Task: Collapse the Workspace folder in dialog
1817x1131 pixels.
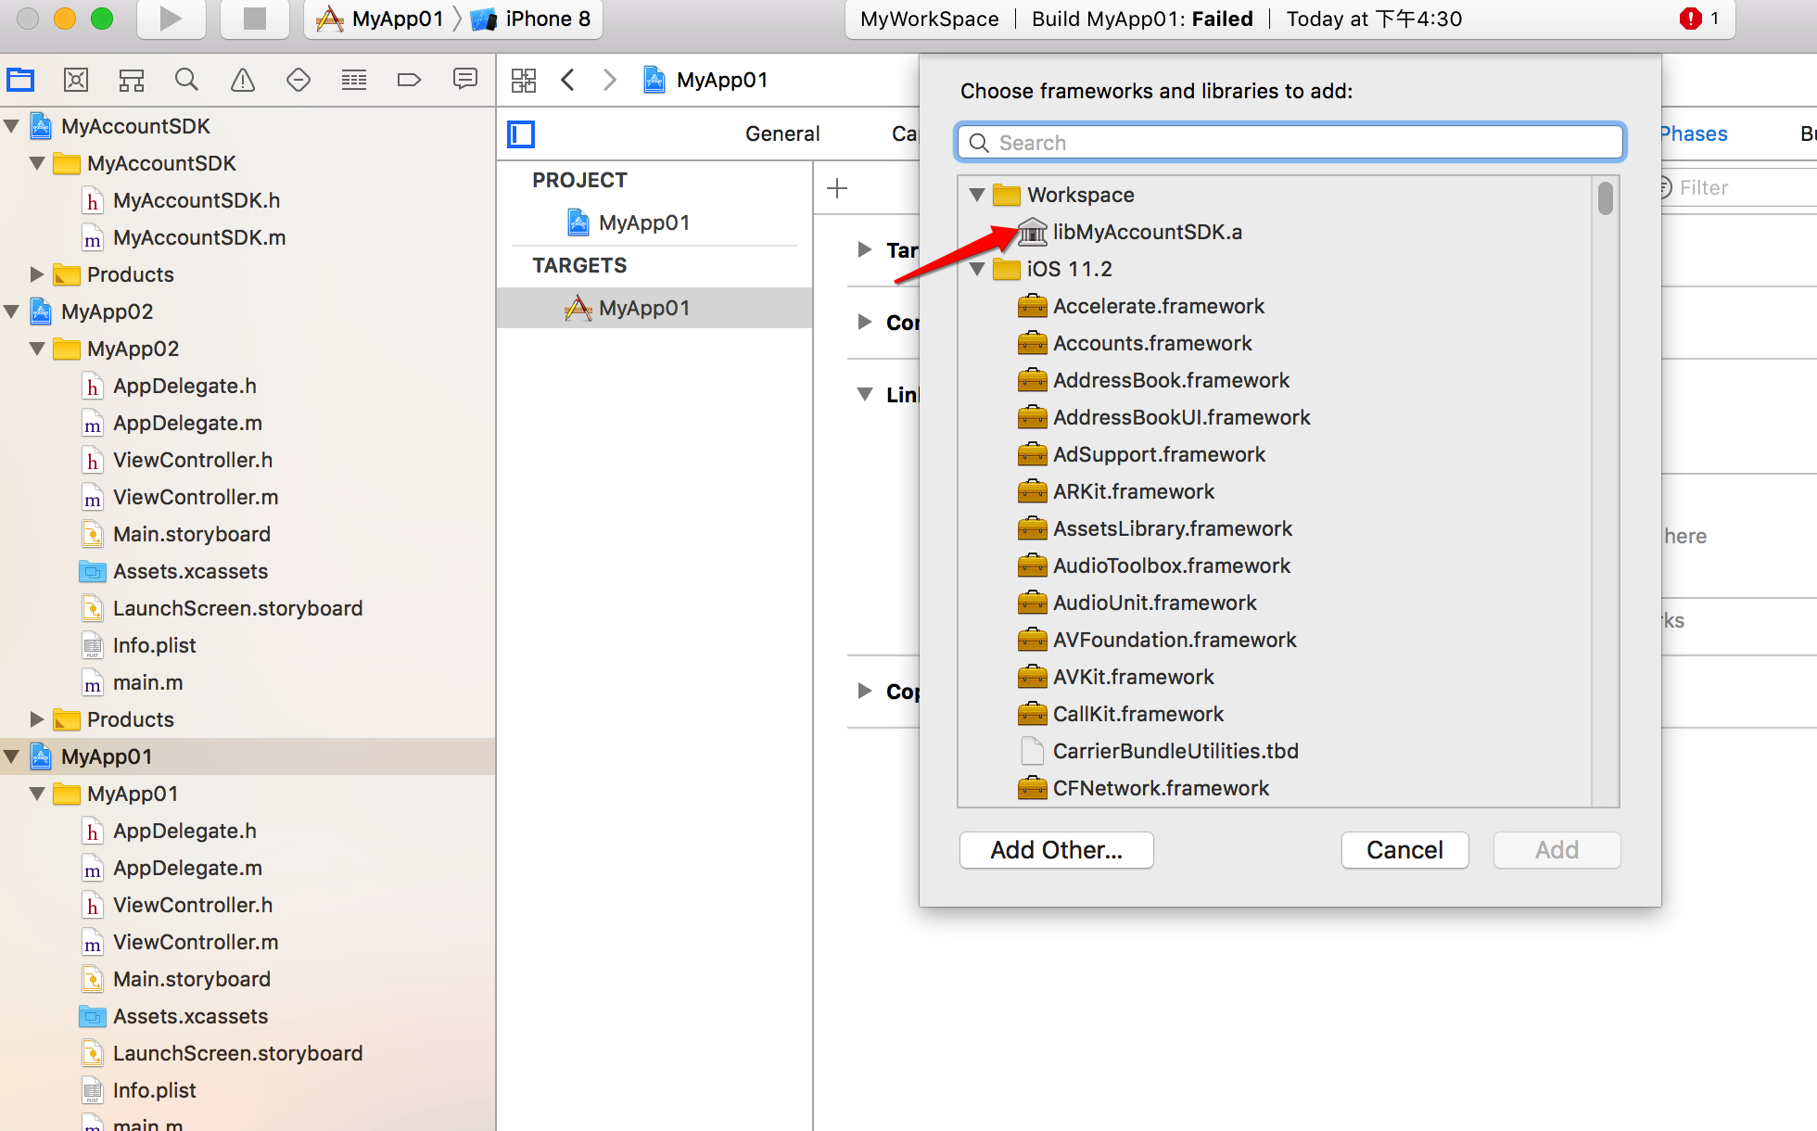Action: pos(977,195)
